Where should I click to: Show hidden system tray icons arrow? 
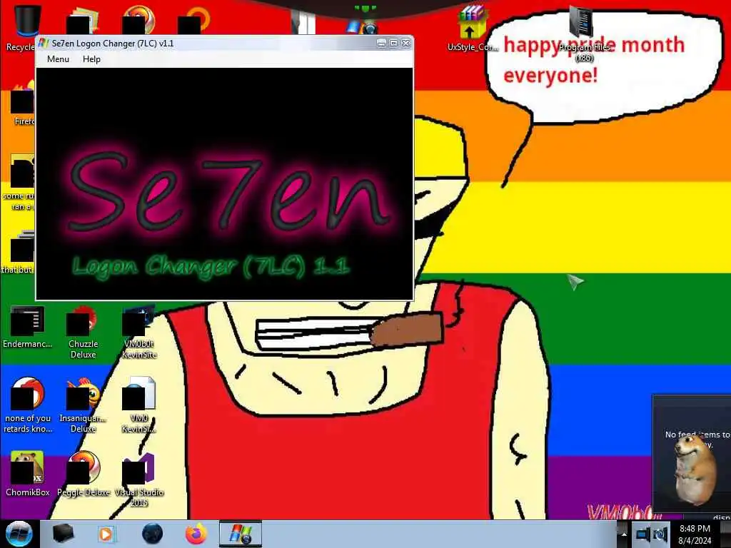[x=624, y=534]
